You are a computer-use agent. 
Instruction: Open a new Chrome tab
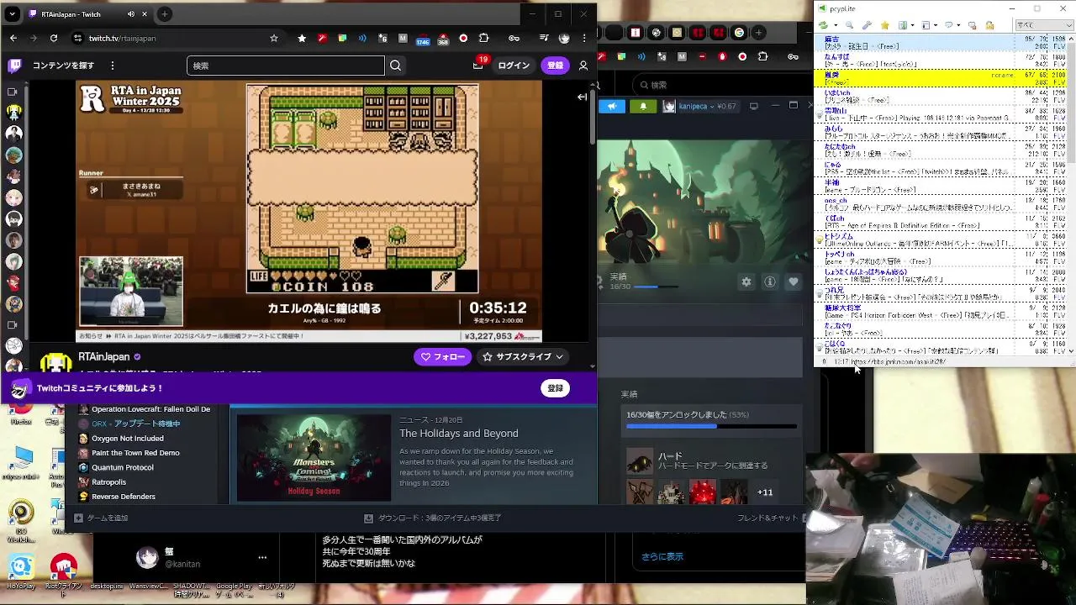coord(165,14)
